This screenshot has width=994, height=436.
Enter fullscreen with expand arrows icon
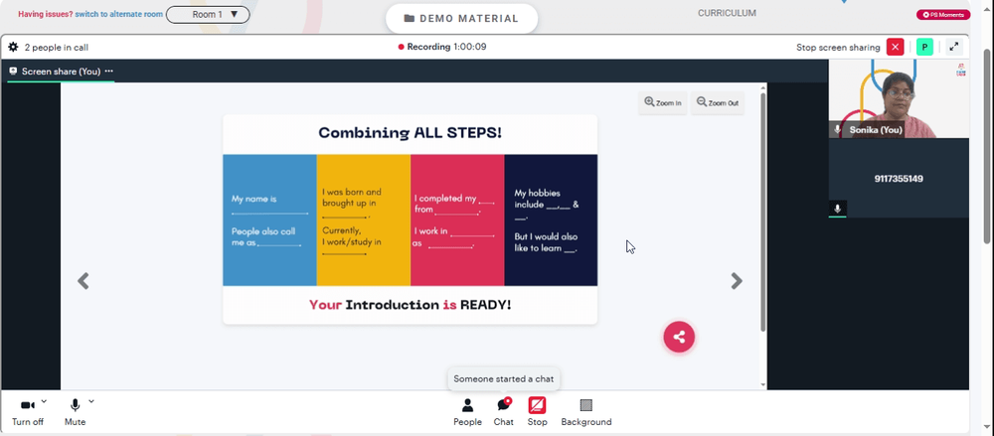(954, 47)
